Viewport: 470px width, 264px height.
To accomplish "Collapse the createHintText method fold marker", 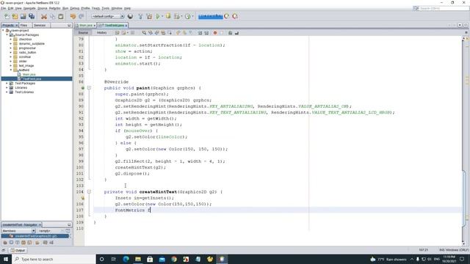I will [x=89, y=192].
